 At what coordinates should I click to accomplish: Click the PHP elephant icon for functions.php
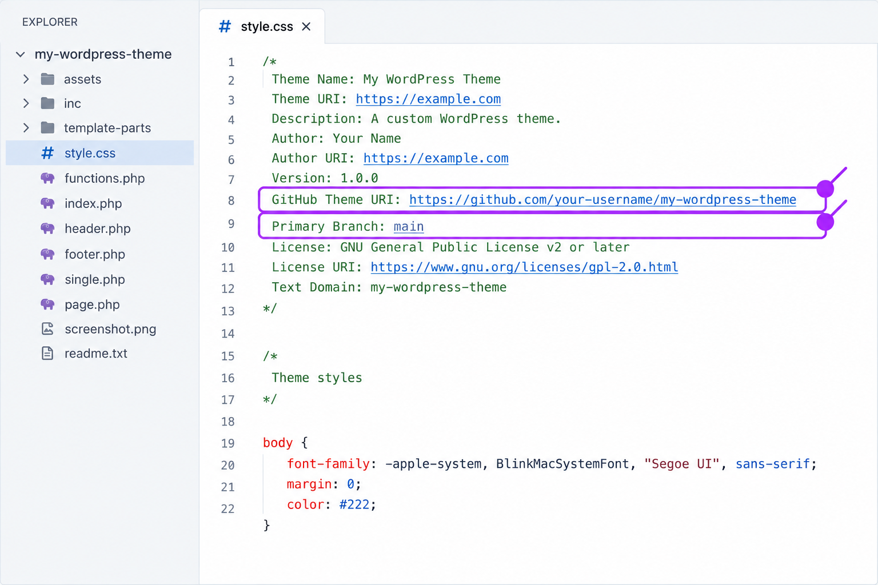[x=48, y=178]
